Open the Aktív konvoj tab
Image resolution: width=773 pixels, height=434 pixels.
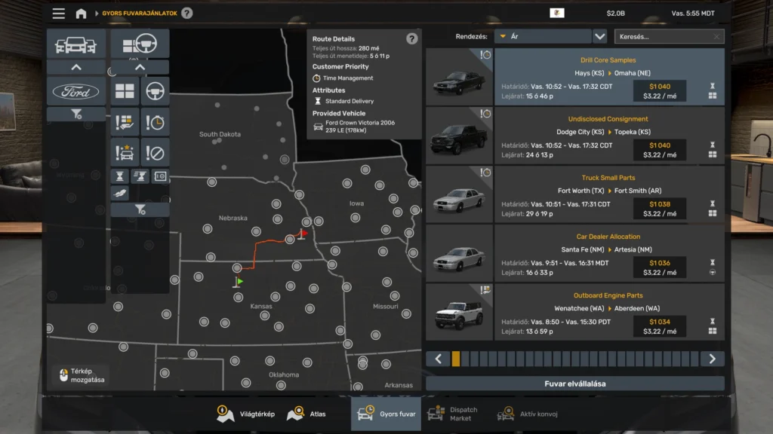pyautogui.click(x=528, y=414)
